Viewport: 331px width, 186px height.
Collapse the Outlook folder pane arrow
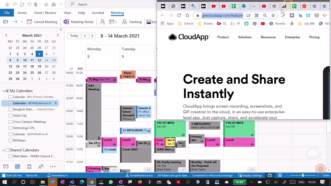pyautogui.click(x=61, y=30)
